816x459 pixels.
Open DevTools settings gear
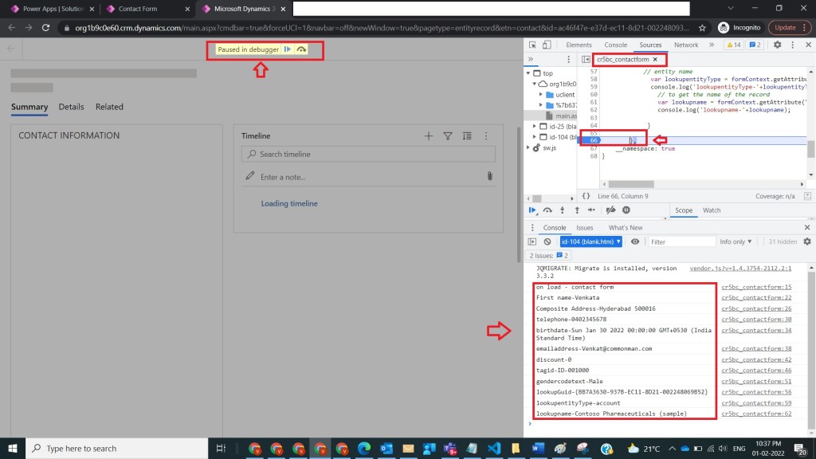point(777,45)
